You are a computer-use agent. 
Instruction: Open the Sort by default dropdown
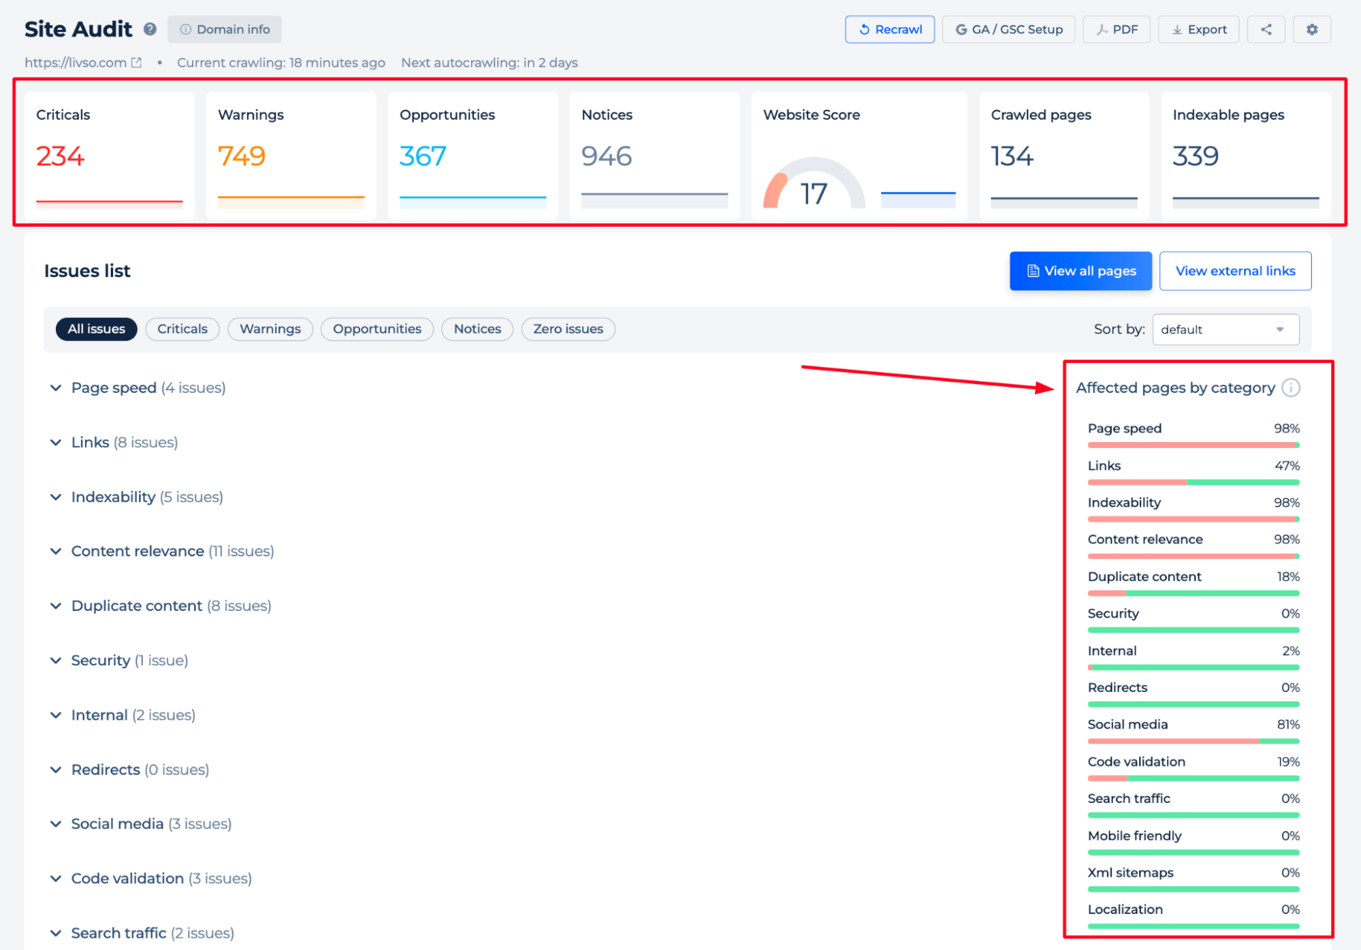1226,330
